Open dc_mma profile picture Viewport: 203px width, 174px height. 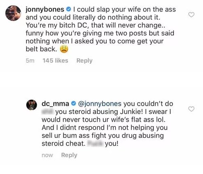pos(32,105)
